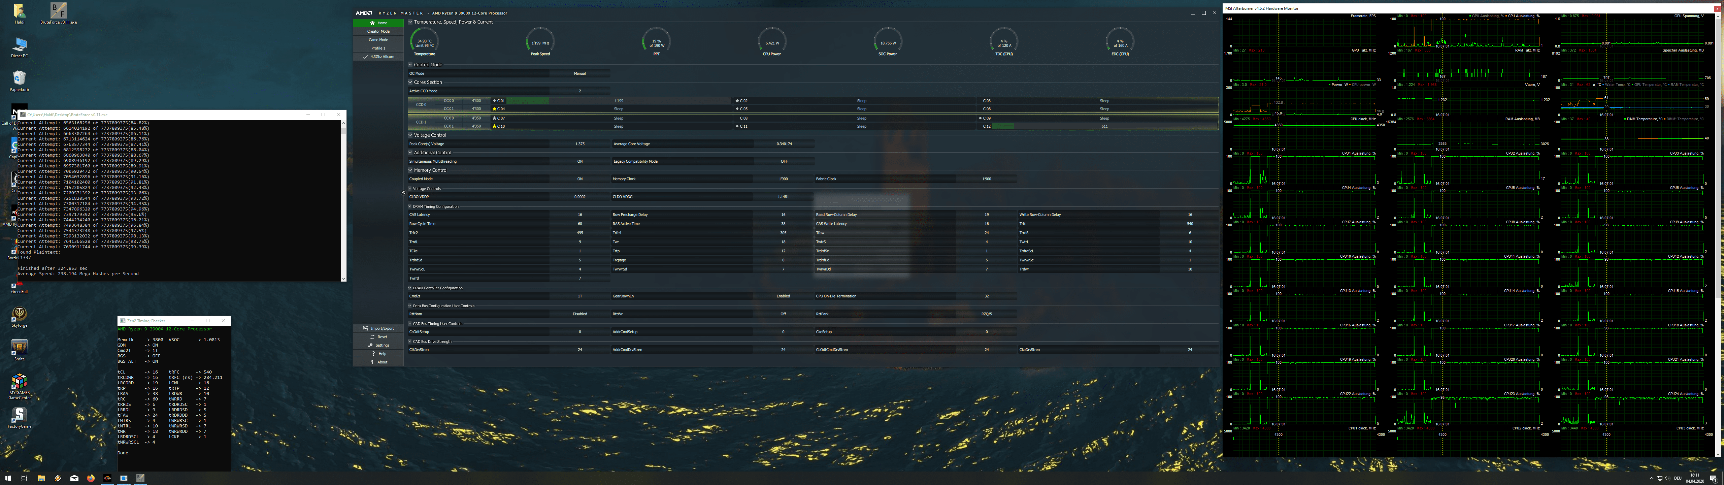Collapse DRAM Timing Configuration section

click(x=410, y=206)
